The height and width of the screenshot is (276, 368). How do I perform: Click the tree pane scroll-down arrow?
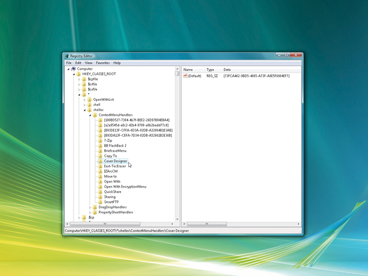click(177, 219)
